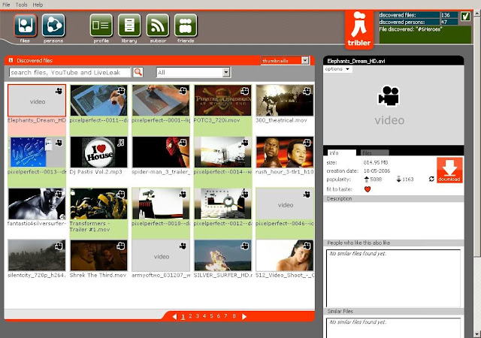Click camera icon on Elephants_Dream thumbnail
481x338 pixels.
tap(59, 91)
